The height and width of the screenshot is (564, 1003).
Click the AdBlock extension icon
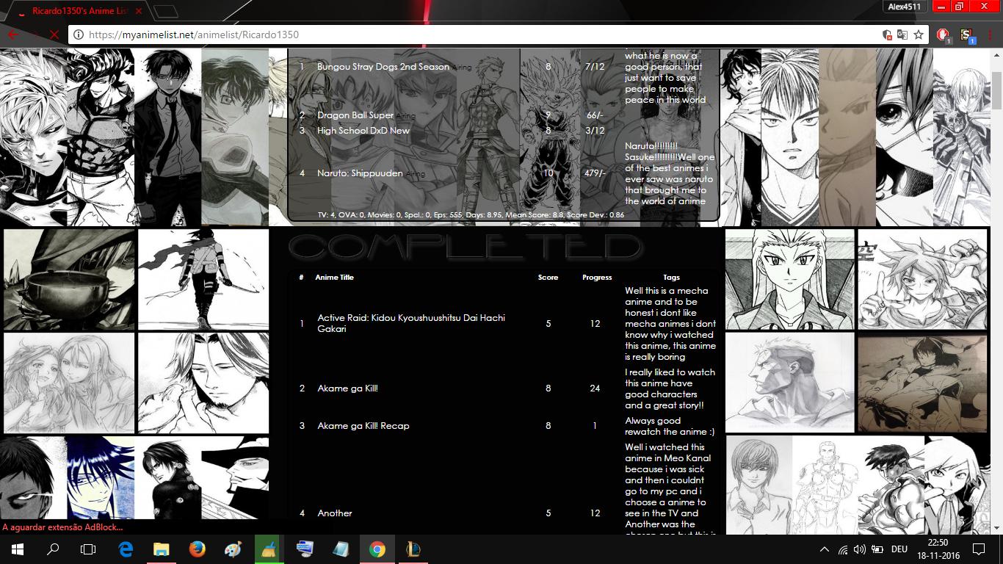[x=944, y=35]
